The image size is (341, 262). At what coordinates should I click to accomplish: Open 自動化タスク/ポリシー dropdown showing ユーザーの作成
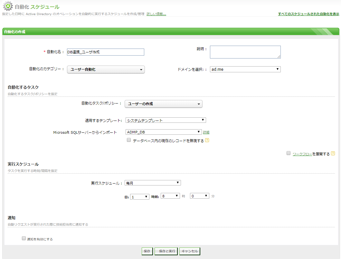coord(164,104)
